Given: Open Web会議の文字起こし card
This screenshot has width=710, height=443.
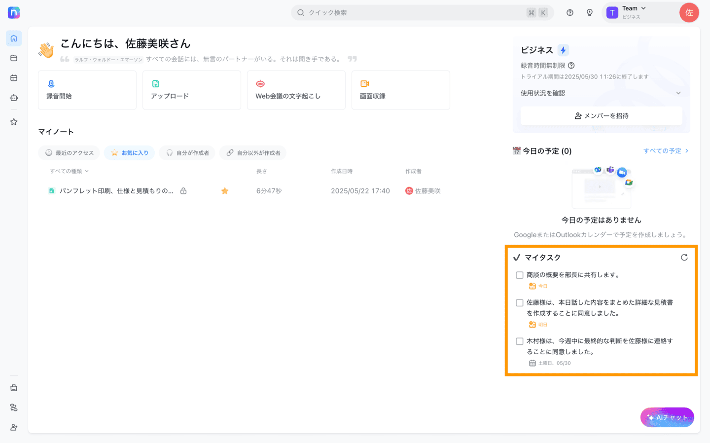Looking at the screenshot, I should 296,90.
